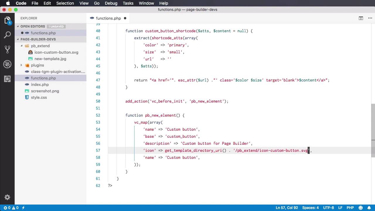Open the Debug view icon
375x211 pixels.
tap(7, 64)
